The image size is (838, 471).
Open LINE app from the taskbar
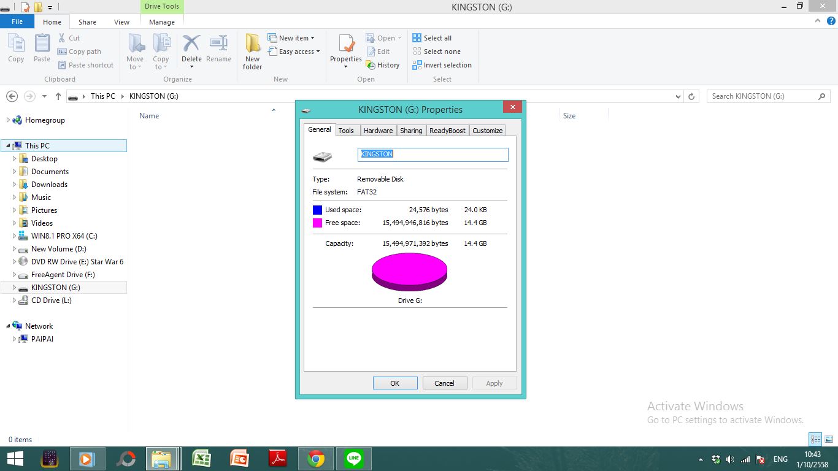[x=354, y=459]
